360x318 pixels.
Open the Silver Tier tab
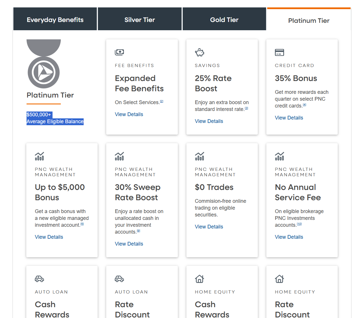[x=140, y=20]
